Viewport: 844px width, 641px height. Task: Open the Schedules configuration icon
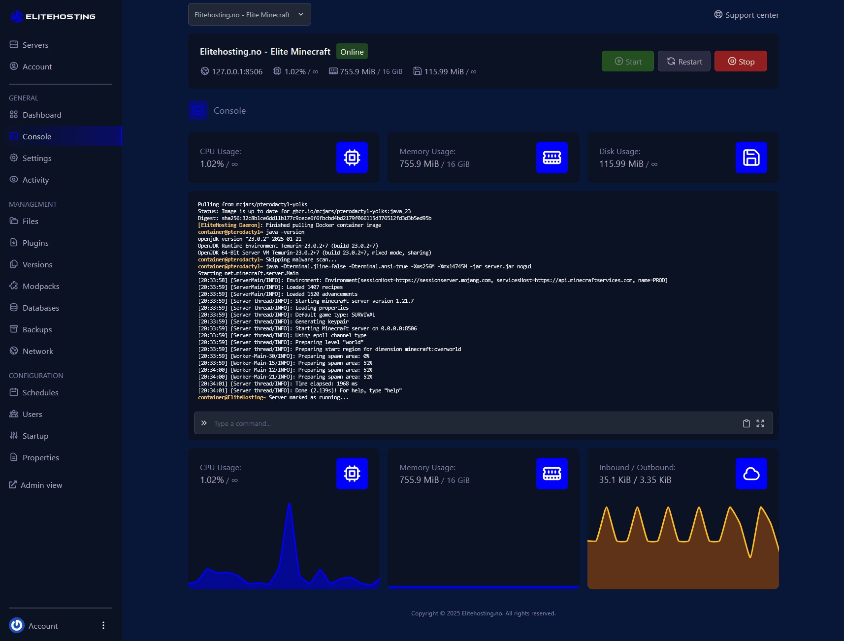click(x=14, y=392)
